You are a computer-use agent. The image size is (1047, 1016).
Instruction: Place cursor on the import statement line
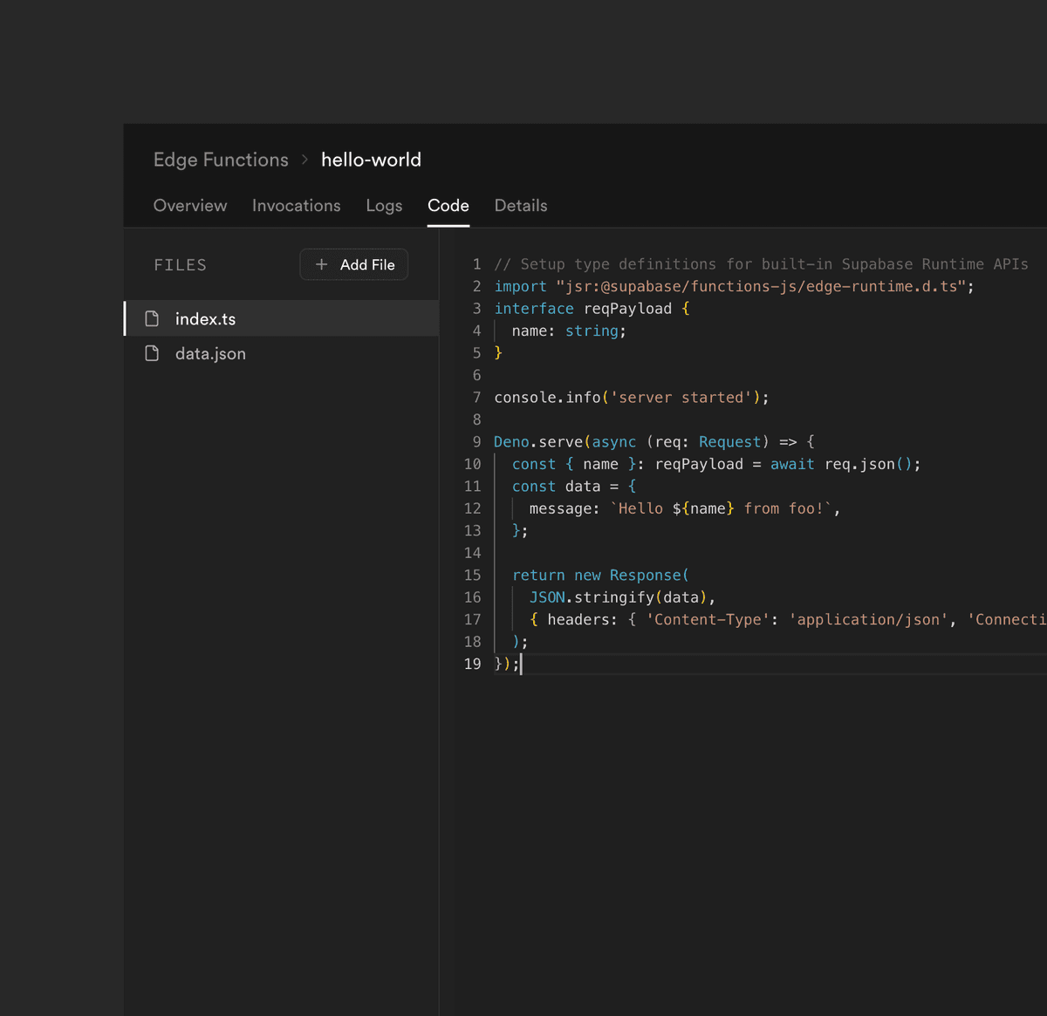733,286
